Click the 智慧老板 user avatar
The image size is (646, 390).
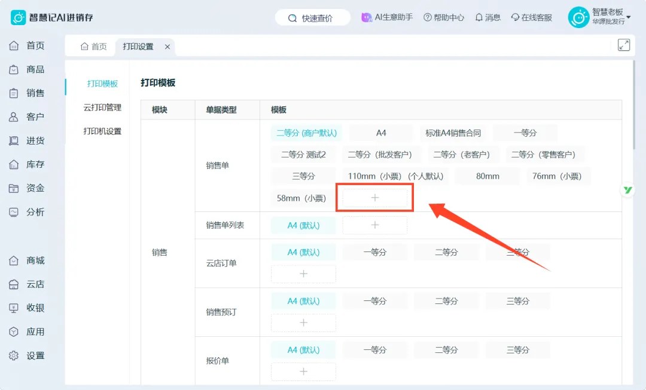[x=578, y=17]
